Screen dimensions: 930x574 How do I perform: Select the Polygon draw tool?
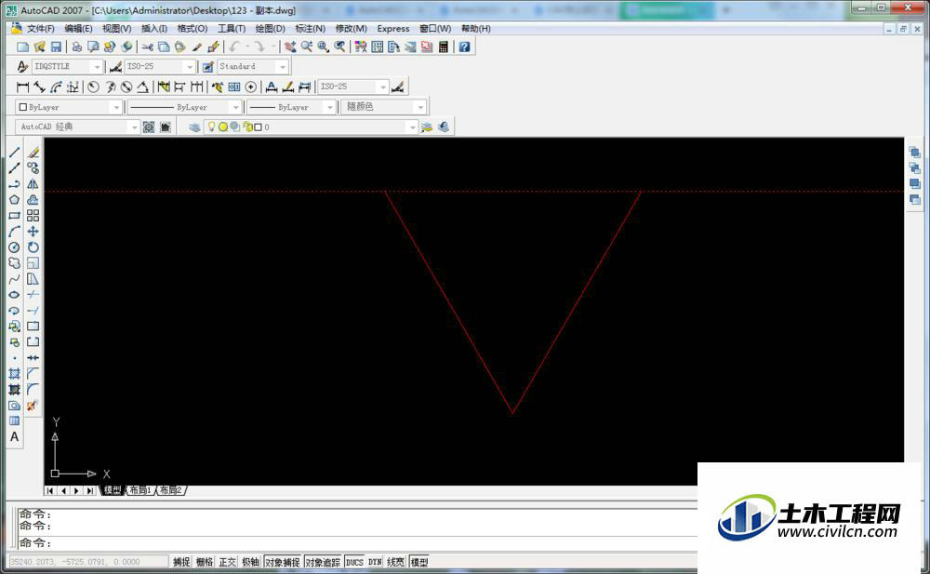coord(14,200)
